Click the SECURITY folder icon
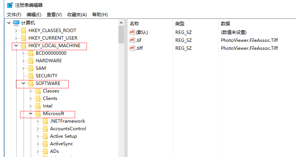Viewport: 296px width, 157px height. click(31, 76)
